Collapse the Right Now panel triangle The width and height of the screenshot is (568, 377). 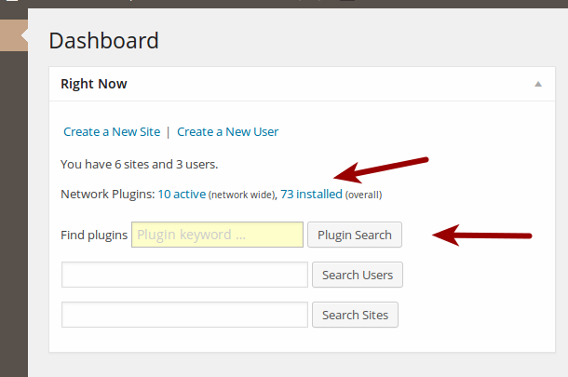click(538, 84)
